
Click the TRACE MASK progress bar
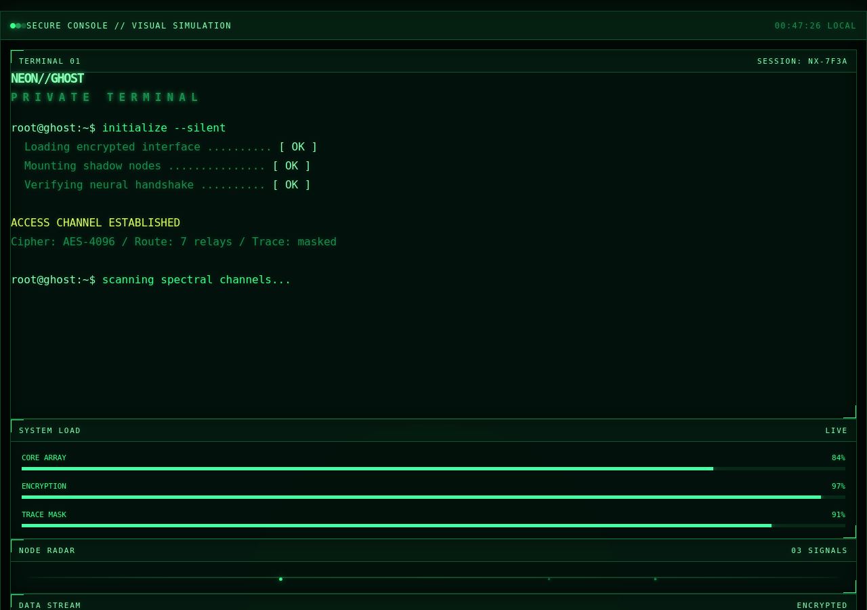(433, 525)
